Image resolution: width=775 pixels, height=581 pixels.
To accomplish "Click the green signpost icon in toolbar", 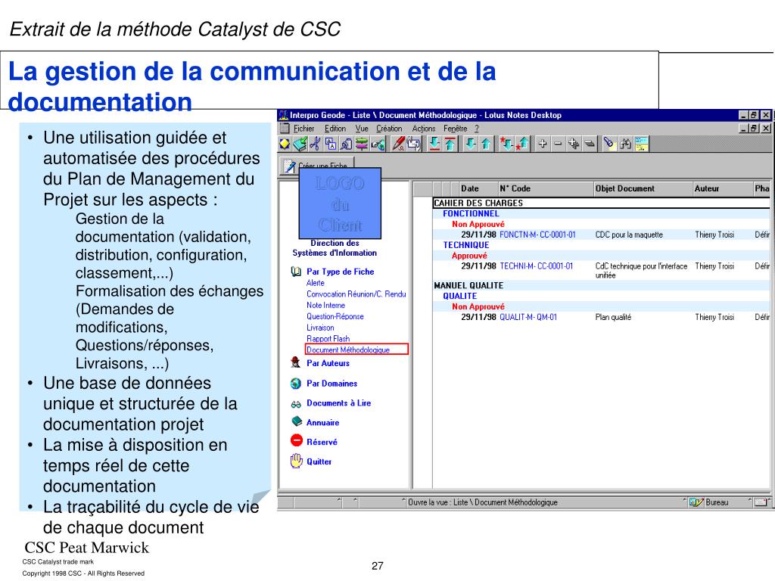I will (x=363, y=144).
